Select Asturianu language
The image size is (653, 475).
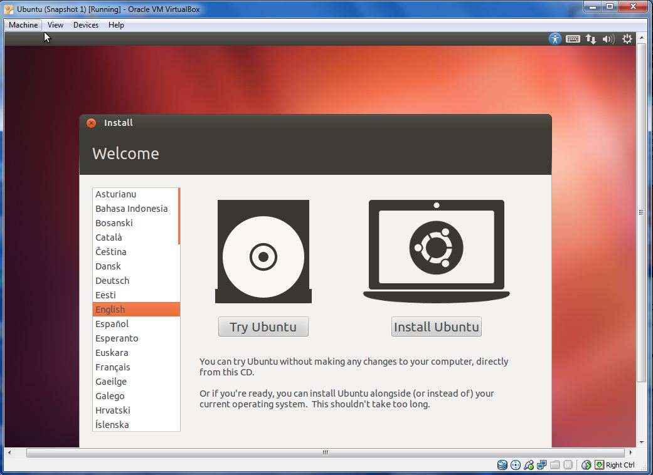point(135,194)
